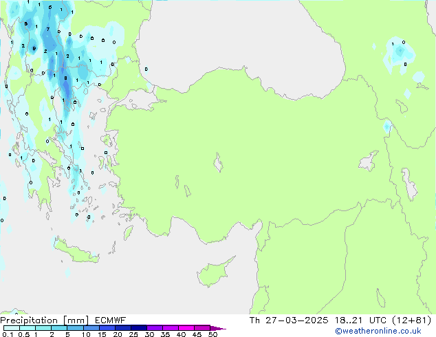Click the 0.5–1 mm legend color box
Image resolution: width=436 pixels, height=337 pixels.
[x=28, y=328]
